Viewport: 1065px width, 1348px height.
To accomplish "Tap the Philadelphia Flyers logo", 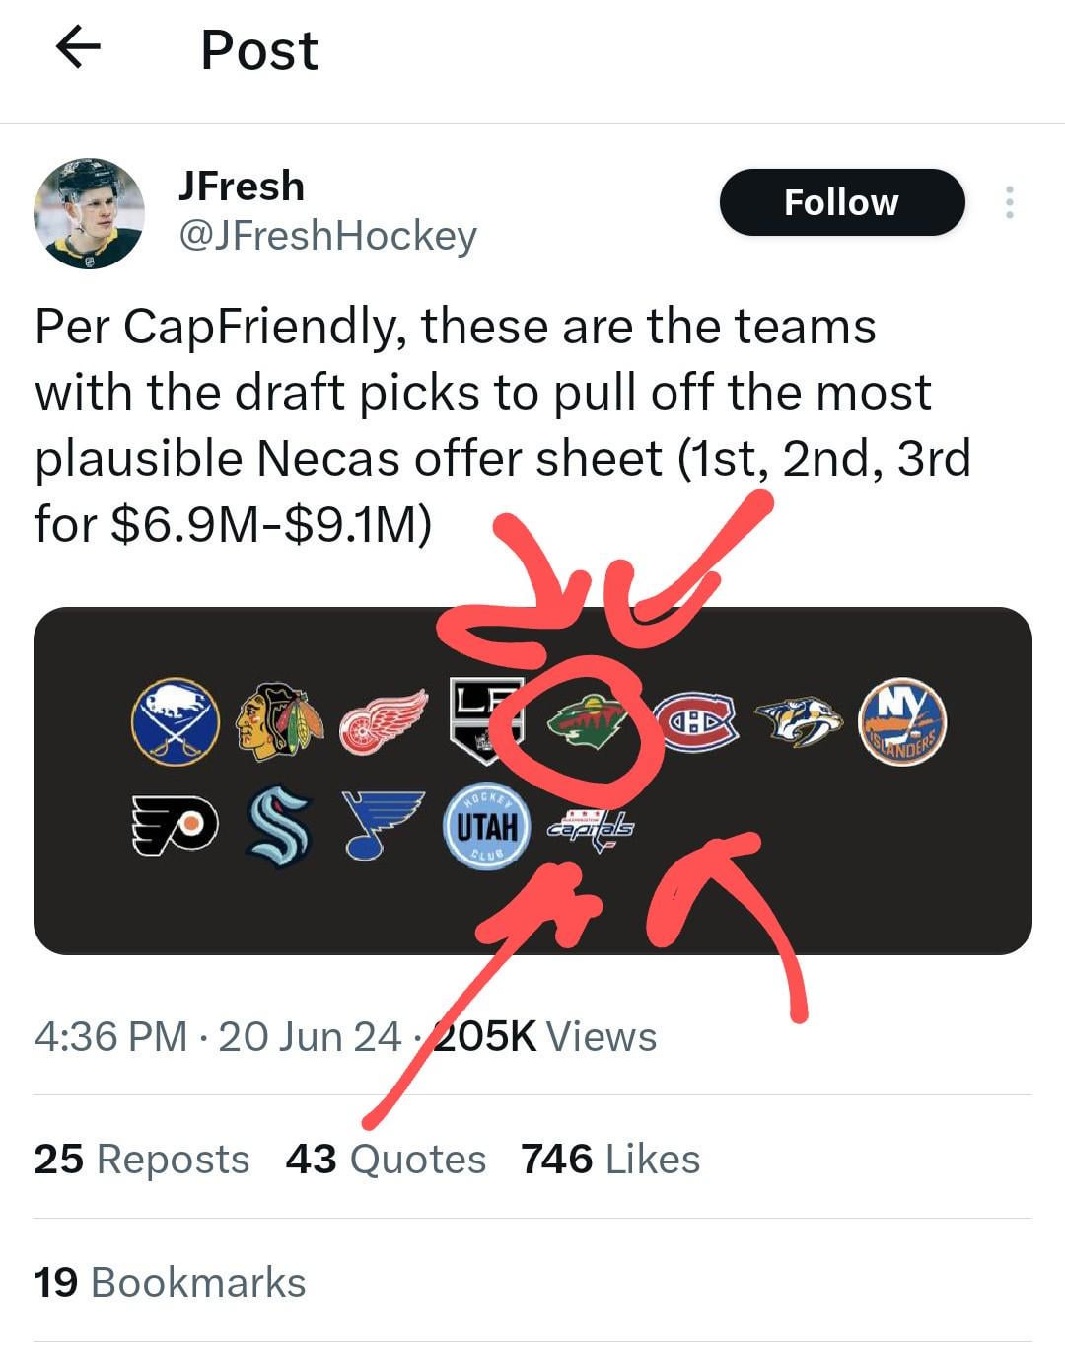I will coord(175,825).
